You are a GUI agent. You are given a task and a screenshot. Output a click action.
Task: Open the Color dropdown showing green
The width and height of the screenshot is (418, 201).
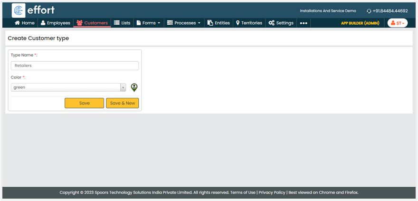coord(68,87)
